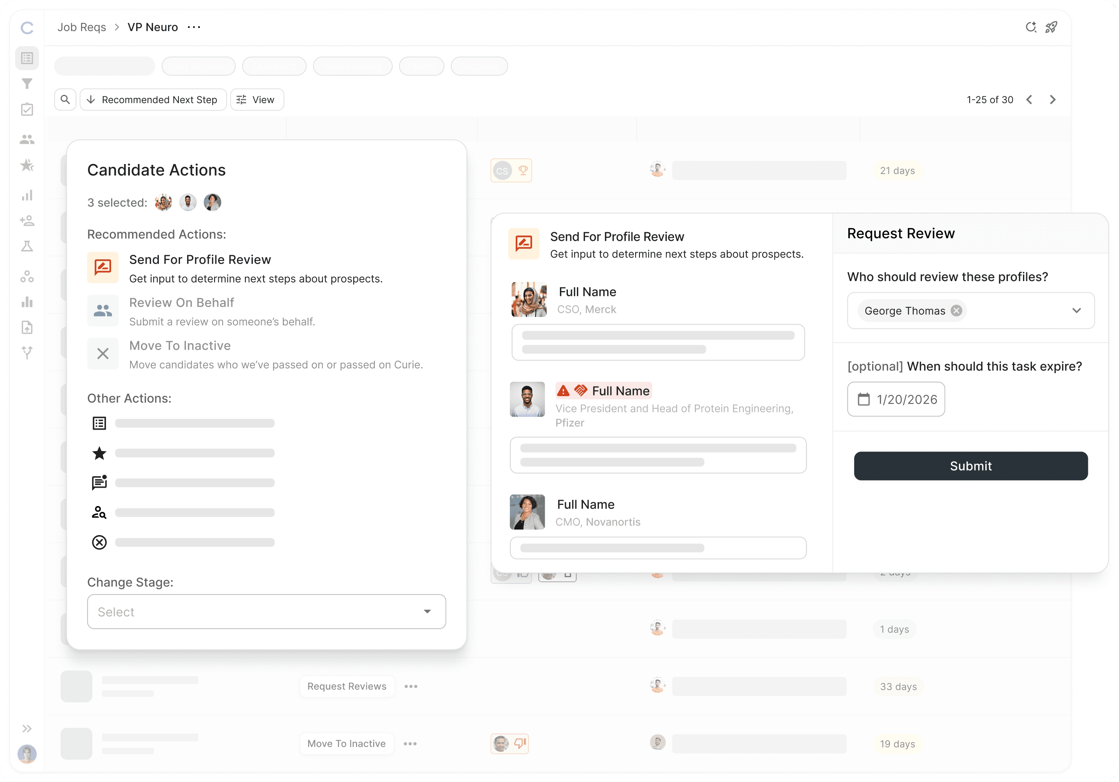1119x782 pixels.
Task: Click the Request Reviews row button
Action: [346, 686]
